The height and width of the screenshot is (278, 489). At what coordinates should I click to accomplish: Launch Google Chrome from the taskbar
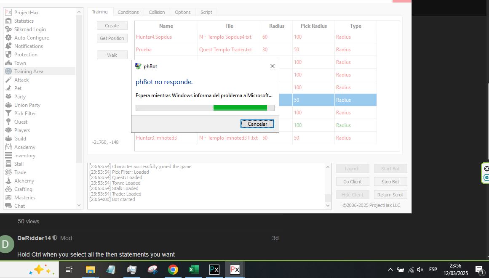pyautogui.click(x=173, y=270)
